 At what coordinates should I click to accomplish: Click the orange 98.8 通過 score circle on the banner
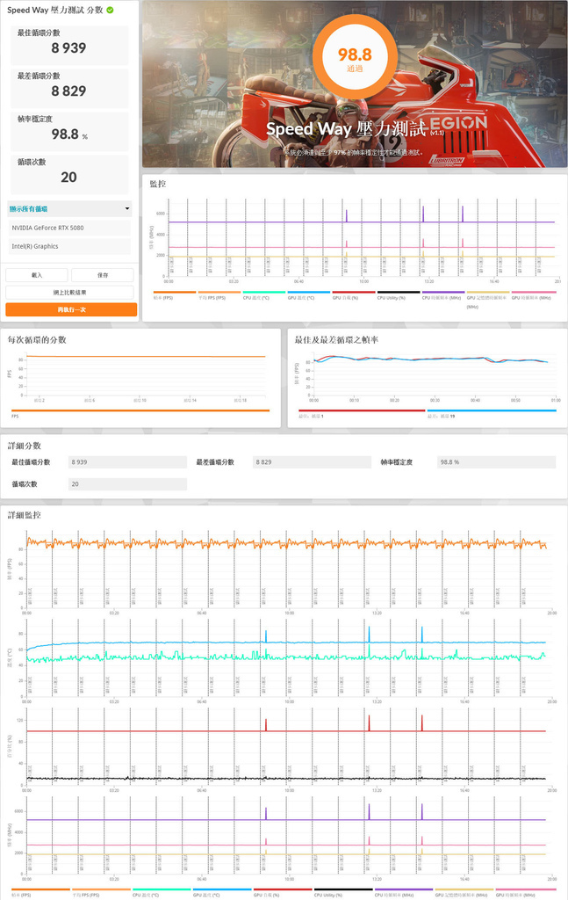coord(355,58)
